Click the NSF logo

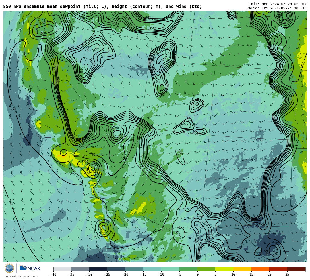click(9, 268)
